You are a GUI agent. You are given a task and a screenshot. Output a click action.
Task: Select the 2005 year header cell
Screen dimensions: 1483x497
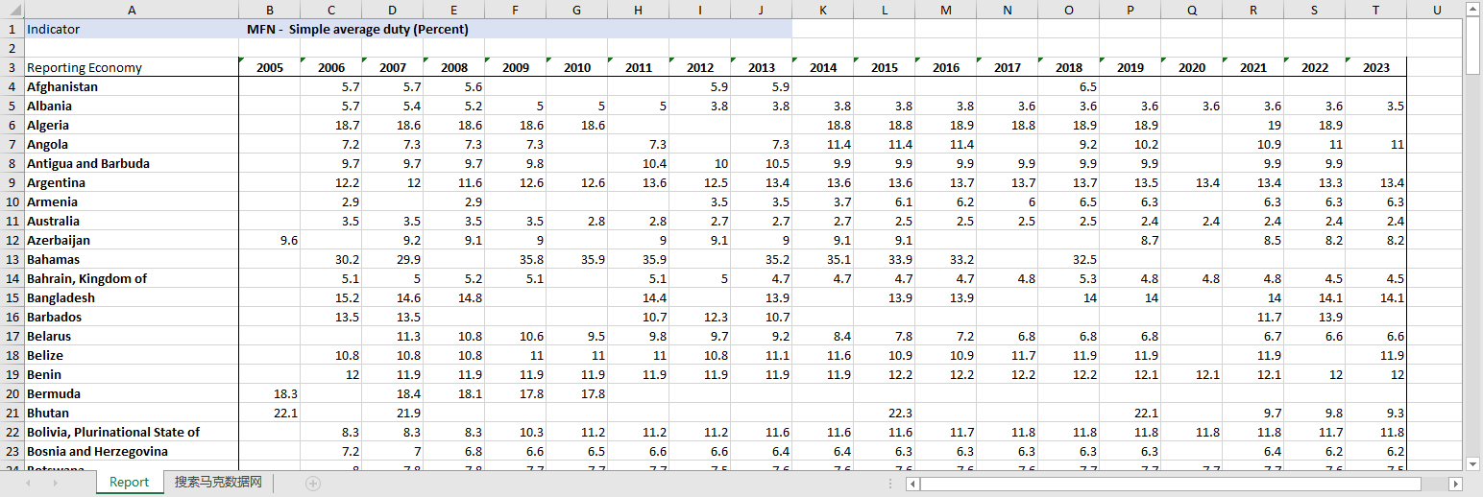coord(269,67)
